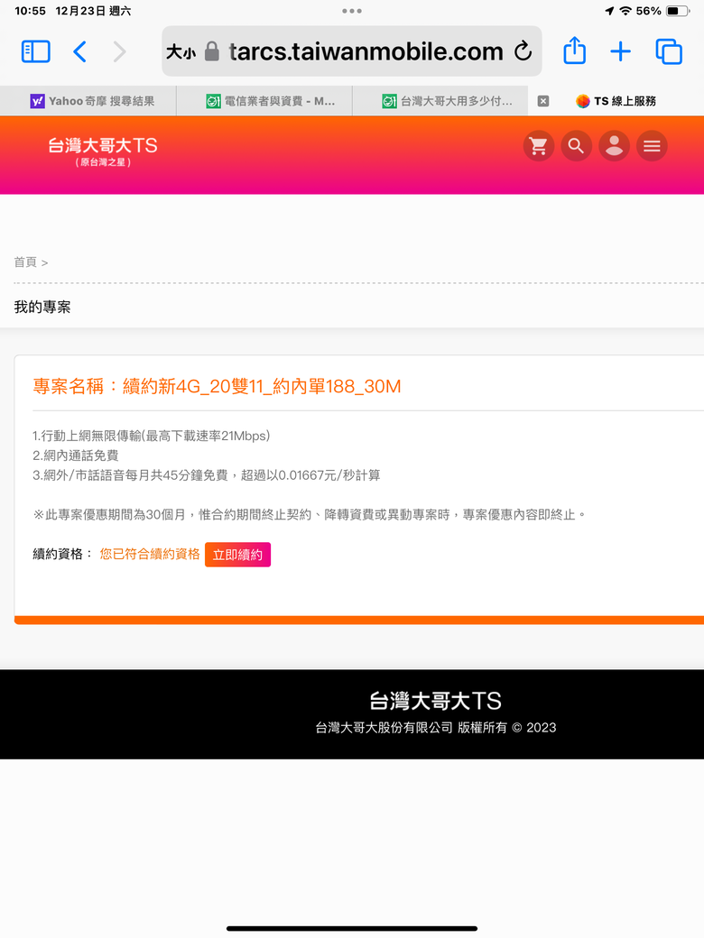Tap the 網外/市話語音每月共45分鐘免費 line
Screen dimensions: 704x938
pyautogui.click(x=207, y=475)
